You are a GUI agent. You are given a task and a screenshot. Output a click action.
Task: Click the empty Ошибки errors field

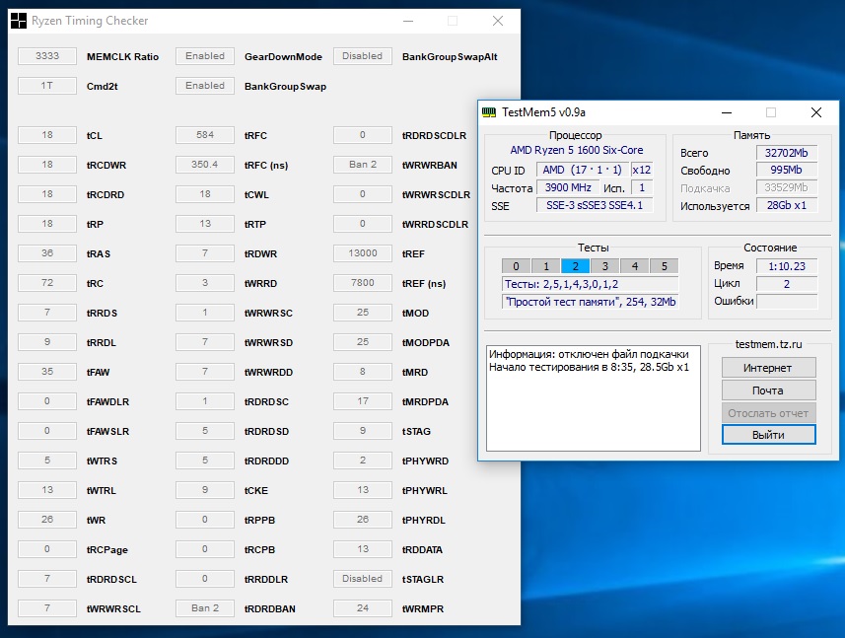click(x=786, y=301)
